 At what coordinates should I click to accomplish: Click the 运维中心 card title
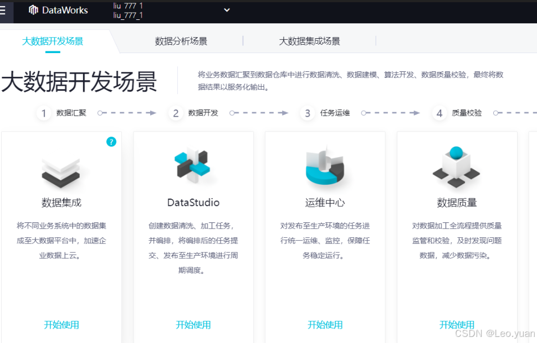(x=325, y=203)
